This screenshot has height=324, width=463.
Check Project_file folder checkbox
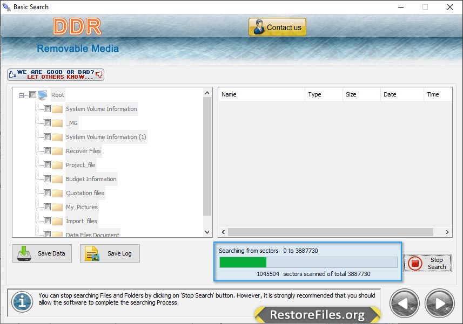(47, 164)
